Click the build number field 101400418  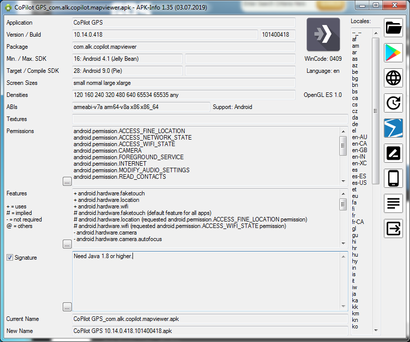coord(278,35)
